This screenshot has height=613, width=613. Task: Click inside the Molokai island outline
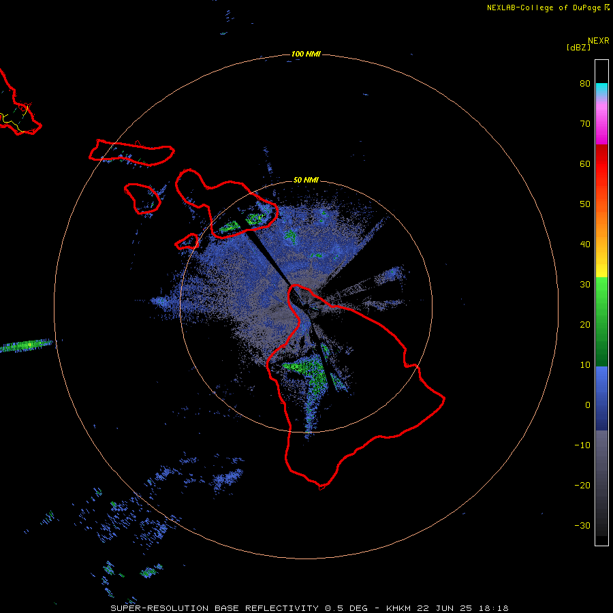[x=133, y=153]
